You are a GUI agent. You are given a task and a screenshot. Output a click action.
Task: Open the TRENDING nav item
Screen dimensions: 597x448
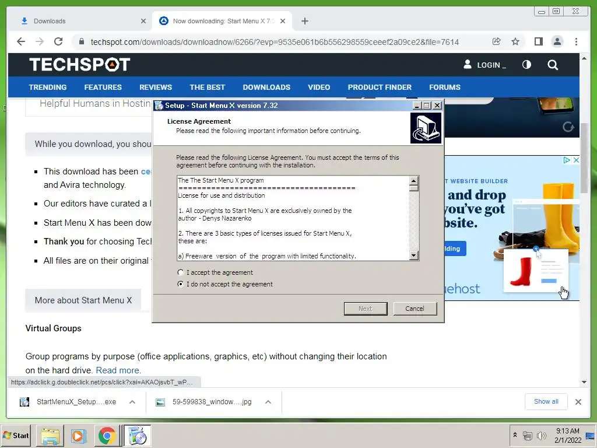48,87
